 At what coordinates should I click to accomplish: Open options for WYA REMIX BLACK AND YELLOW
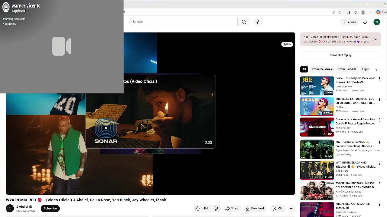379,163
